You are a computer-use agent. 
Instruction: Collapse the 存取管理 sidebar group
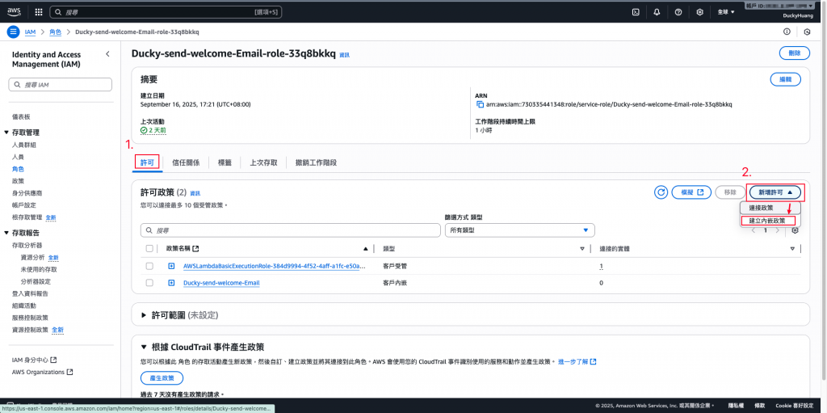6,133
